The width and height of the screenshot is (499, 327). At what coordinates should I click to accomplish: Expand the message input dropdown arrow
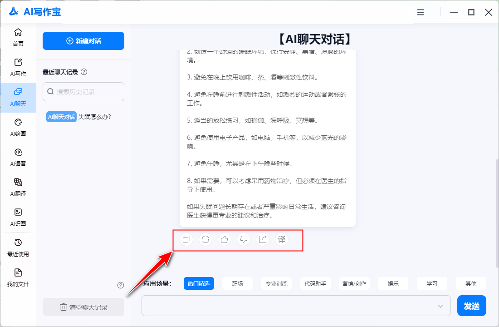[440, 306]
